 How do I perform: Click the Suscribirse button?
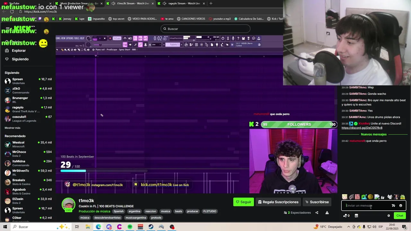[x=317, y=202]
